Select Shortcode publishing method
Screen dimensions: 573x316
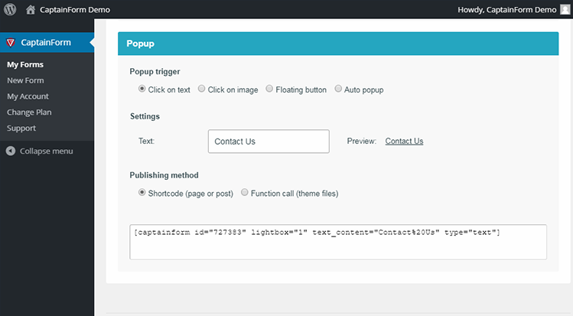(x=142, y=193)
